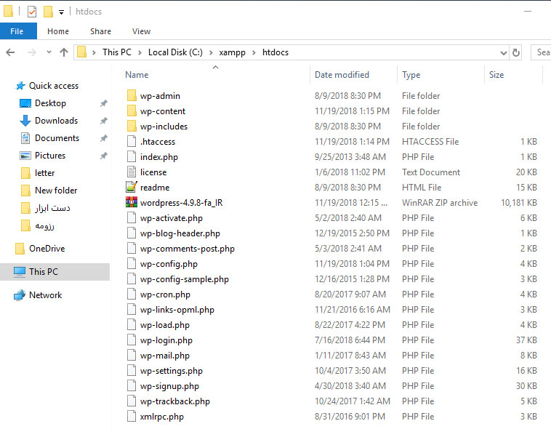Viewport: 551px width, 429px height.
Task: Open the Customize Quick Access Toolbar arrow
Action: coord(61,12)
